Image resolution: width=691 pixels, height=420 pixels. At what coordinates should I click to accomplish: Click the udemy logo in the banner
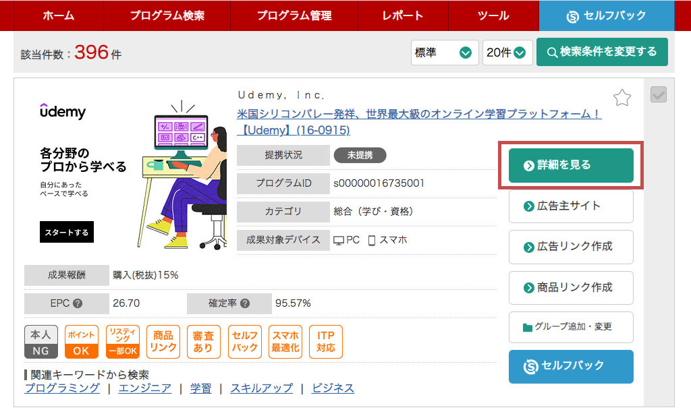[63, 111]
